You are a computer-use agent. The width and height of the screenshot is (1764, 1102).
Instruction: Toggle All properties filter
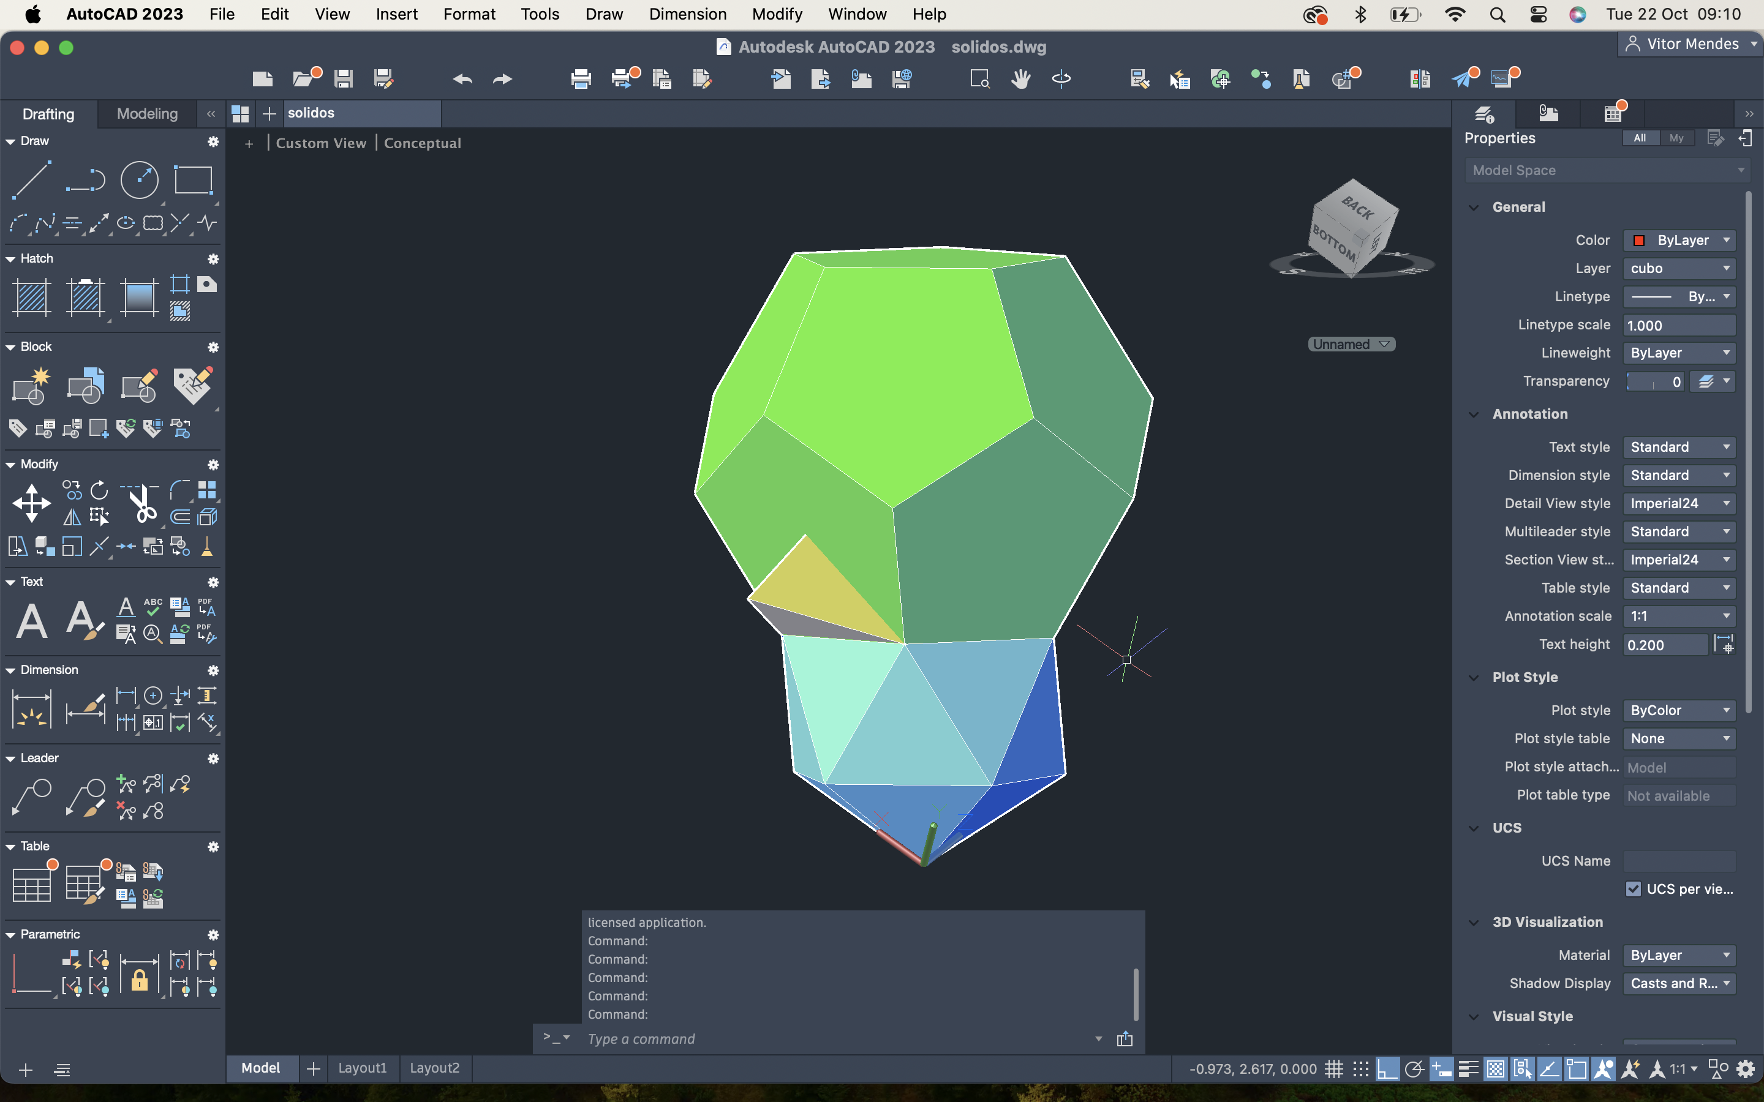click(x=1640, y=138)
